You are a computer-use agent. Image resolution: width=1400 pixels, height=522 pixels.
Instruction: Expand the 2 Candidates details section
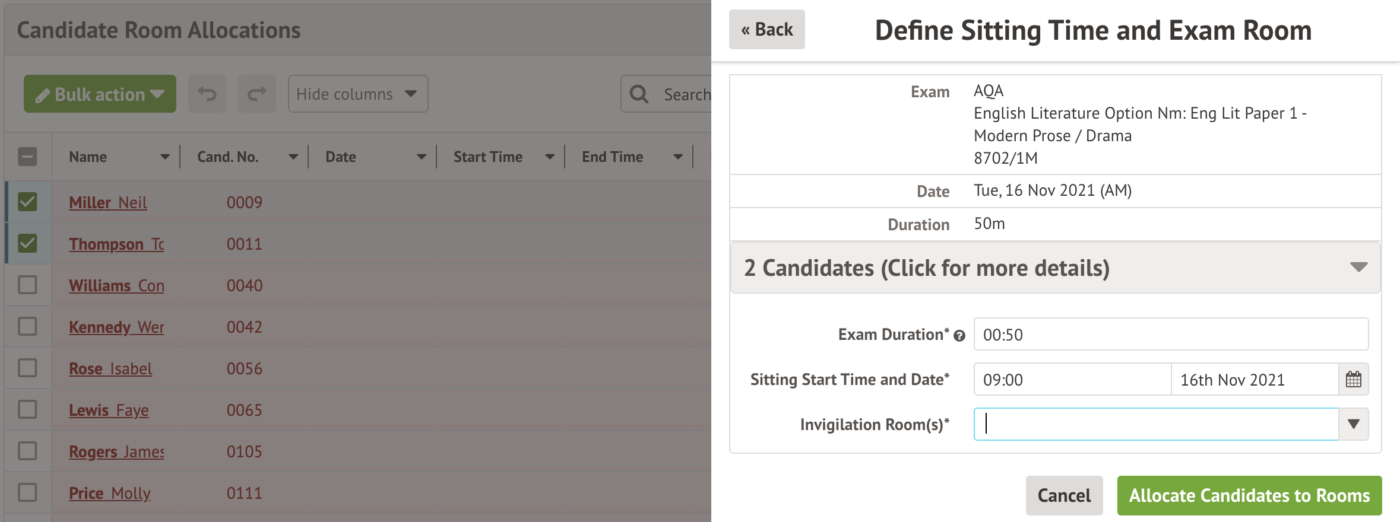tap(1055, 268)
